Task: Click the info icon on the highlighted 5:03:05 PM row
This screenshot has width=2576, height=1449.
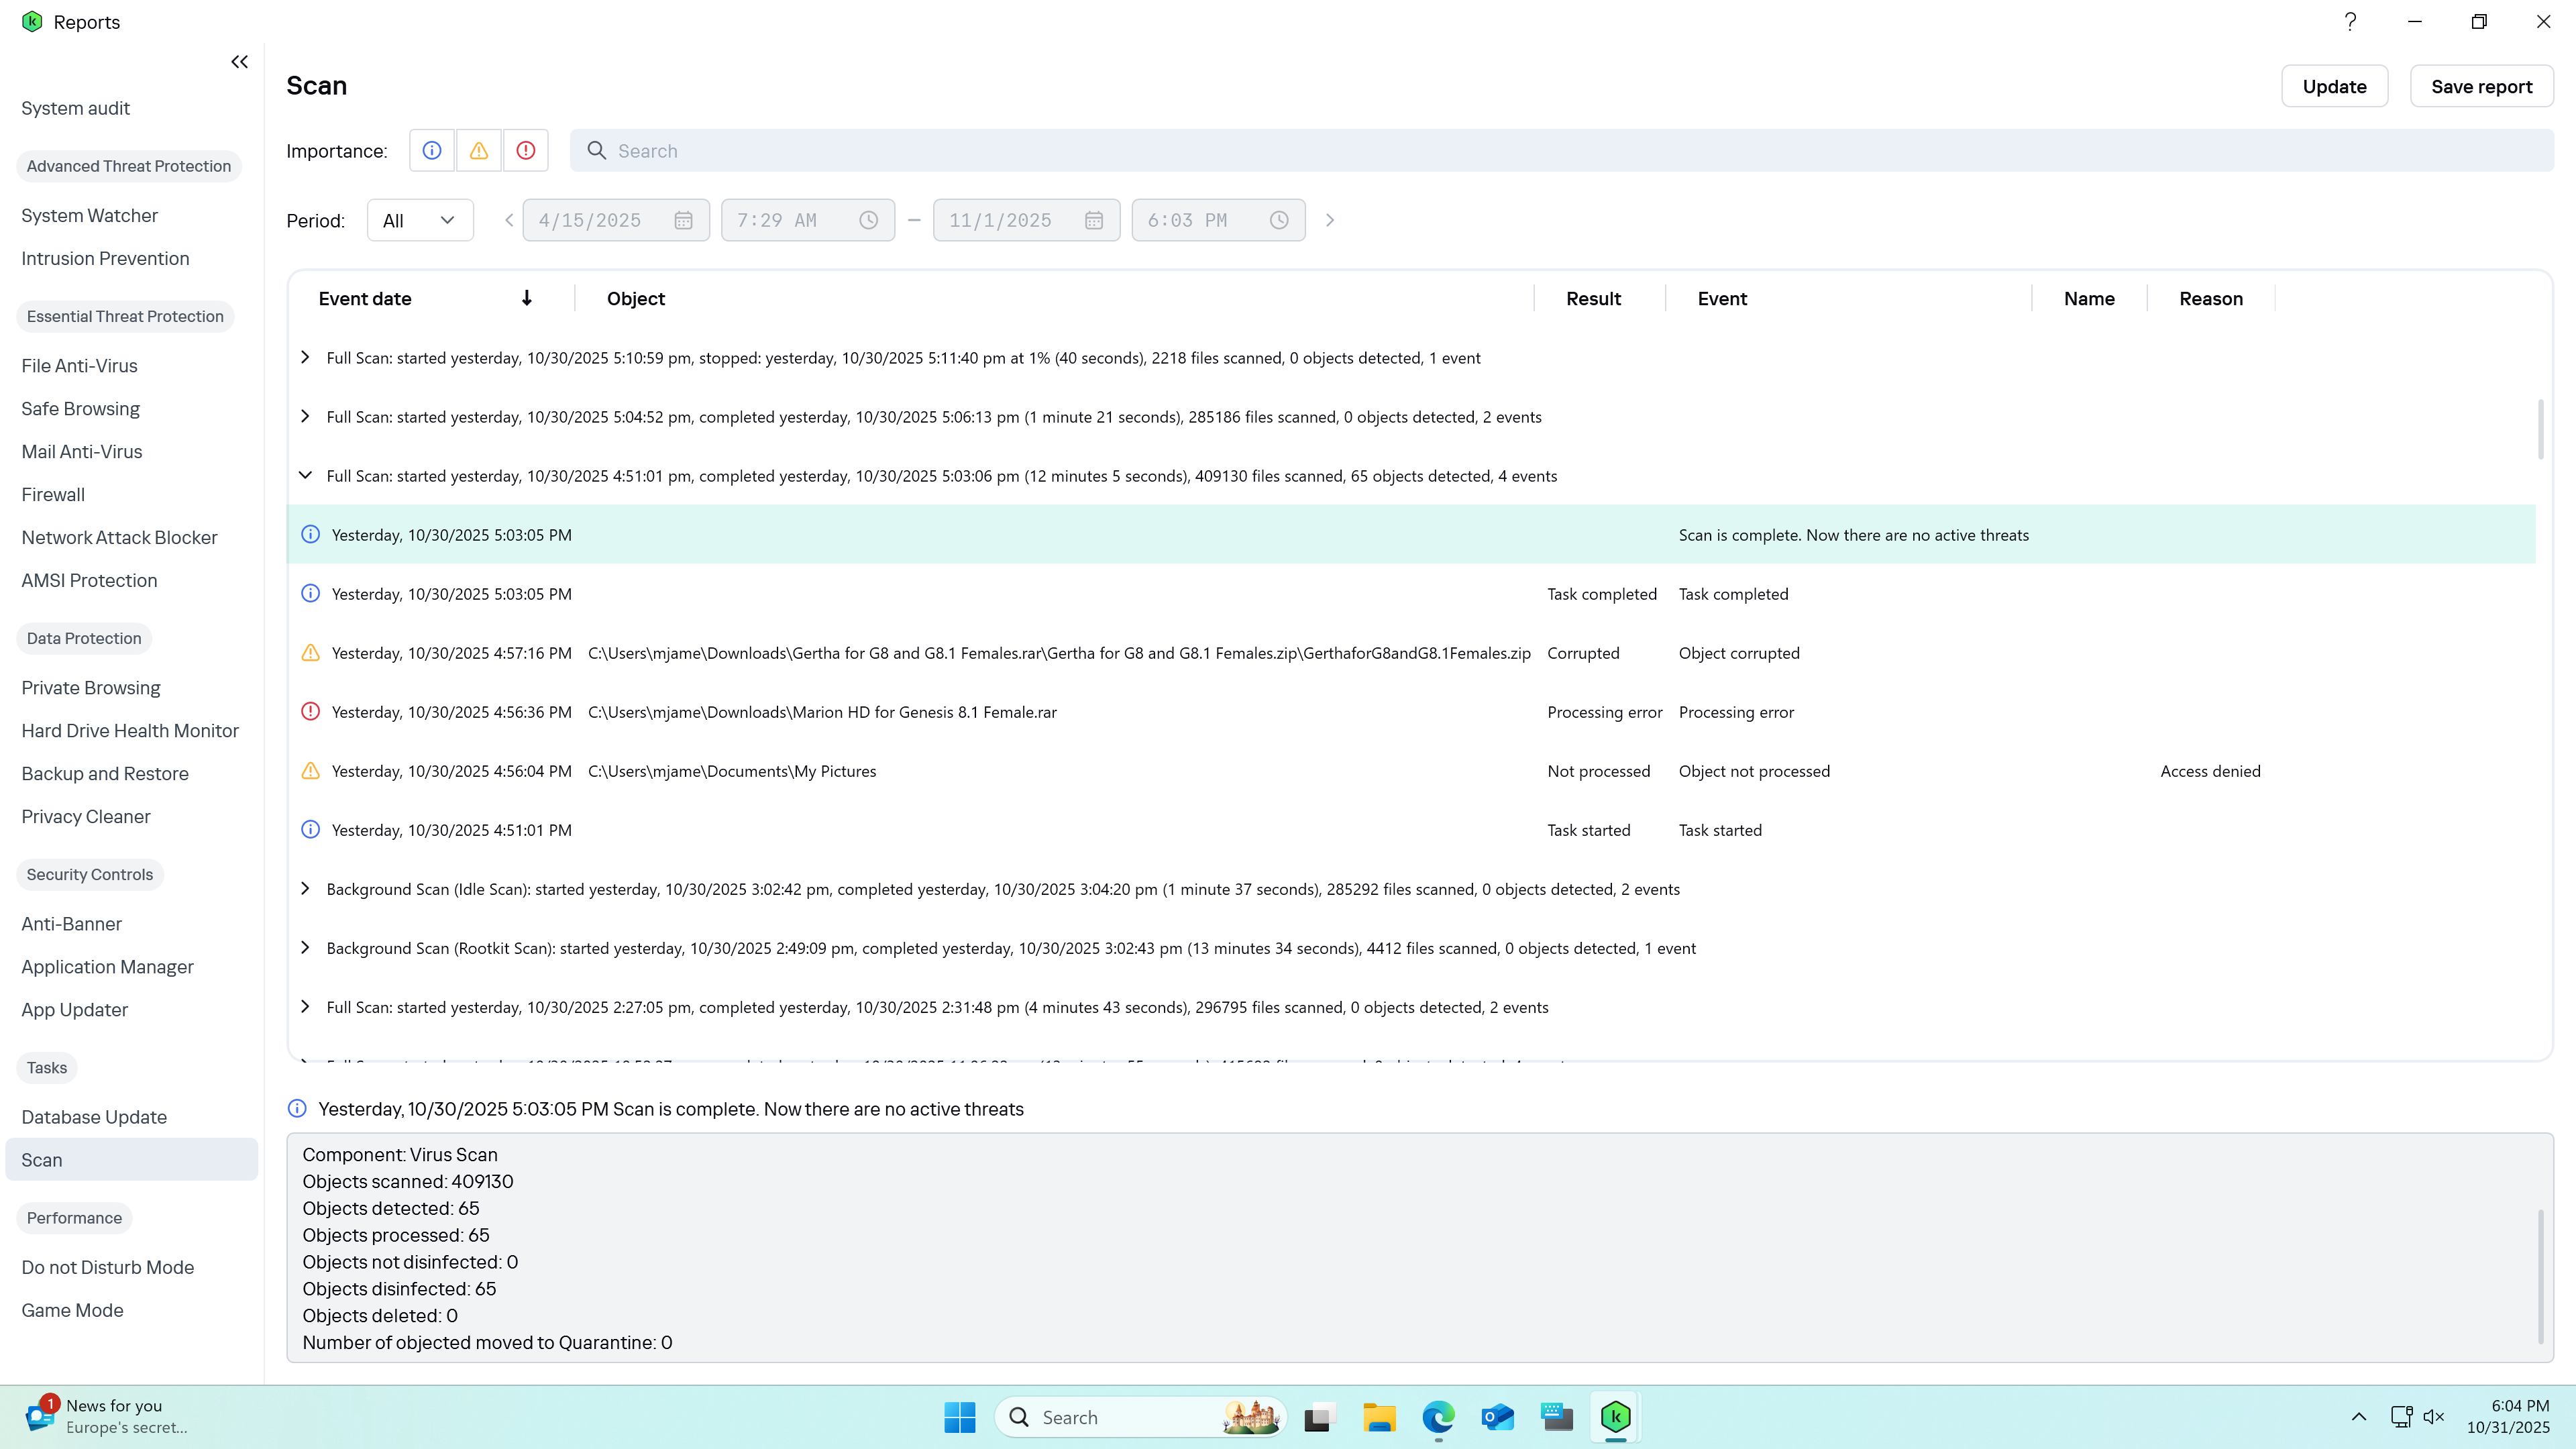Action: tap(311, 534)
